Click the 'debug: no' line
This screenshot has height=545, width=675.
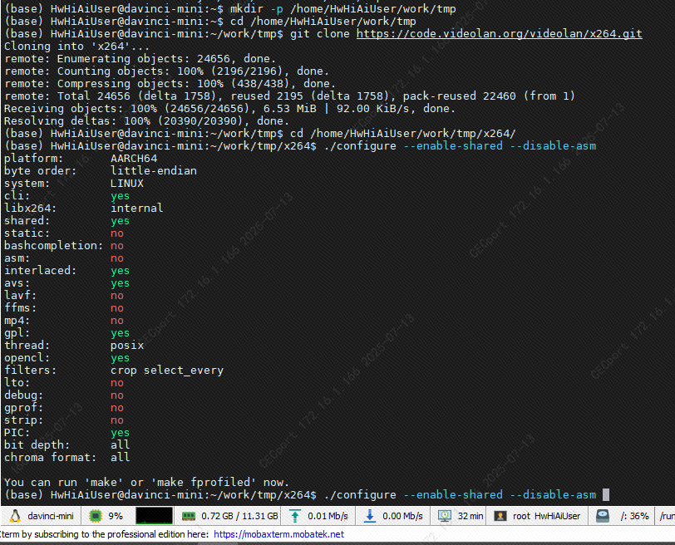64,395
